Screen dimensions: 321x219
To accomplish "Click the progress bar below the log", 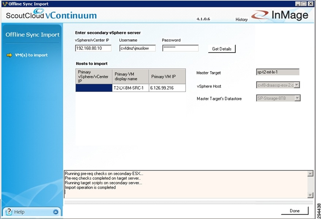I will pyautogui.click(x=188, y=203).
